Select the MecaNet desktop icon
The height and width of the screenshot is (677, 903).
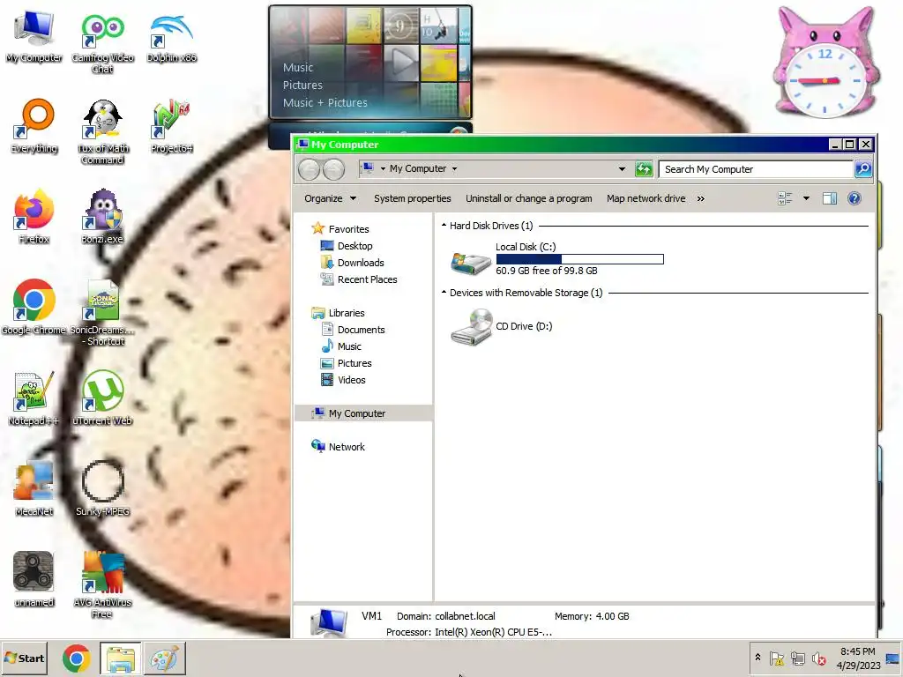(34, 488)
